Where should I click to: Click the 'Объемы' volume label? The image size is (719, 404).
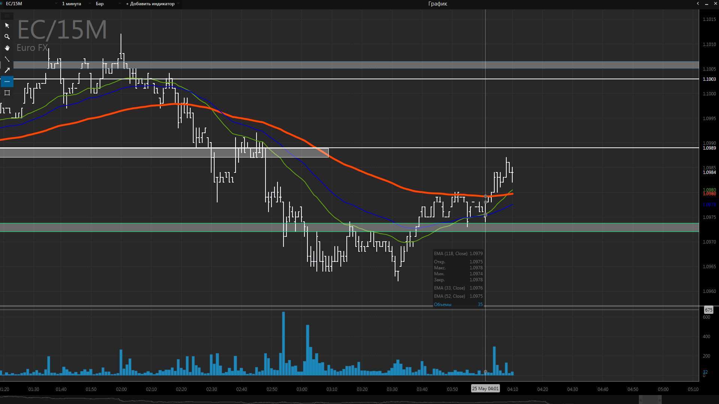[x=443, y=304]
